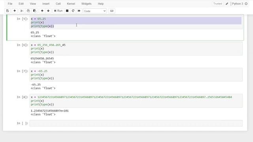The image size is (253, 142).
Task: Select the In [6] prompt label
Action: click(x=23, y=45)
